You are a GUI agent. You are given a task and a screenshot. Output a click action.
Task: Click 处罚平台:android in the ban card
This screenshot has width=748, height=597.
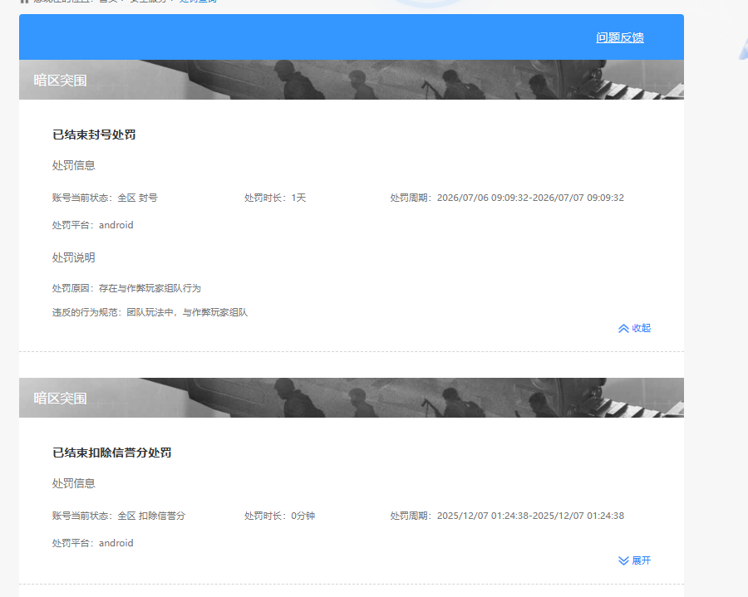[92, 225]
